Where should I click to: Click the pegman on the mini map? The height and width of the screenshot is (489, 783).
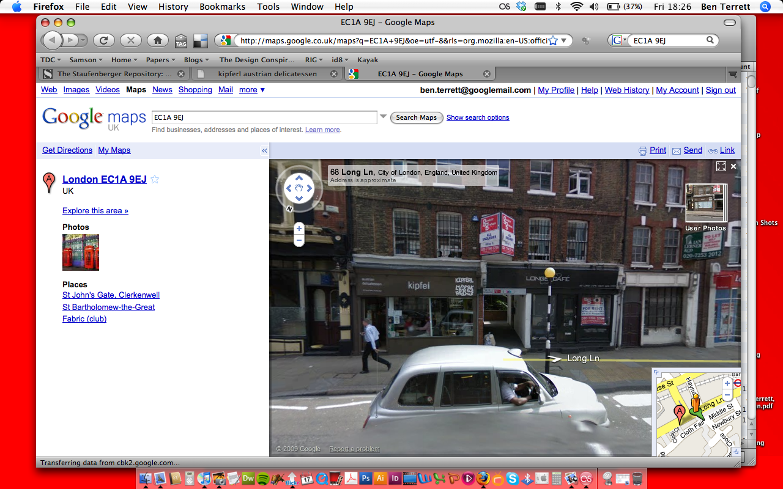[696, 403]
